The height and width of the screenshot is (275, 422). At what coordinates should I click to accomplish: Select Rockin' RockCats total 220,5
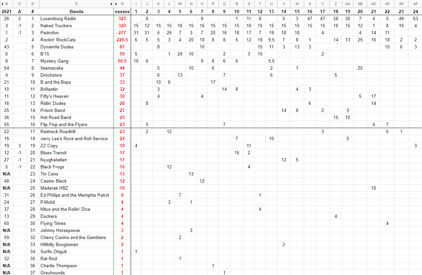(x=122, y=40)
